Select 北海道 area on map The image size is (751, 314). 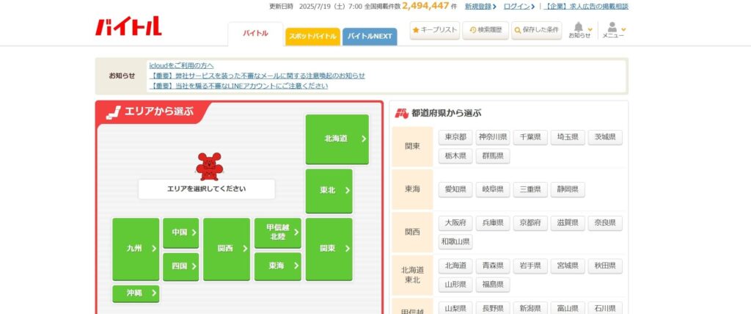point(337,139)
